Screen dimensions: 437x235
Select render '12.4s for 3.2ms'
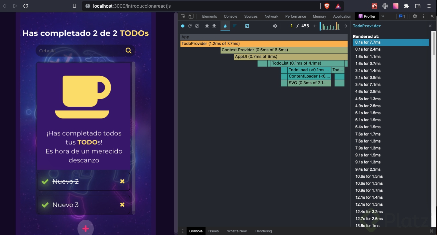[391, 212]
